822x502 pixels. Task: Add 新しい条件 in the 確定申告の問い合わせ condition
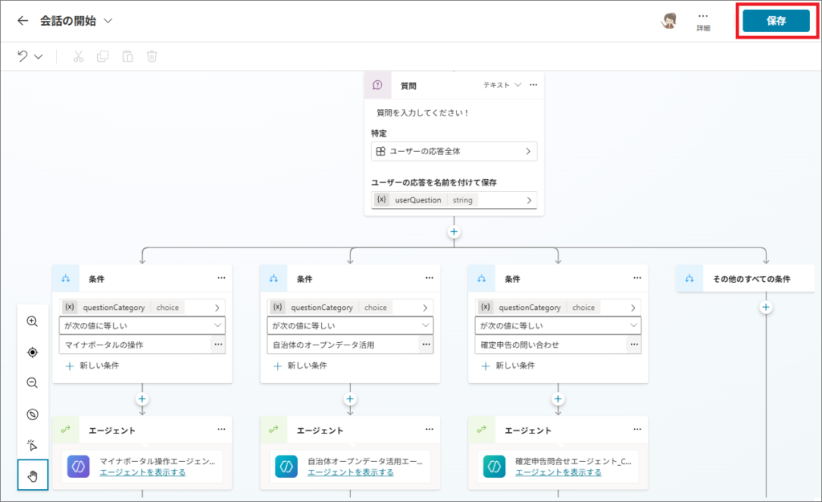pyautogui.click(x=507, y=365)
